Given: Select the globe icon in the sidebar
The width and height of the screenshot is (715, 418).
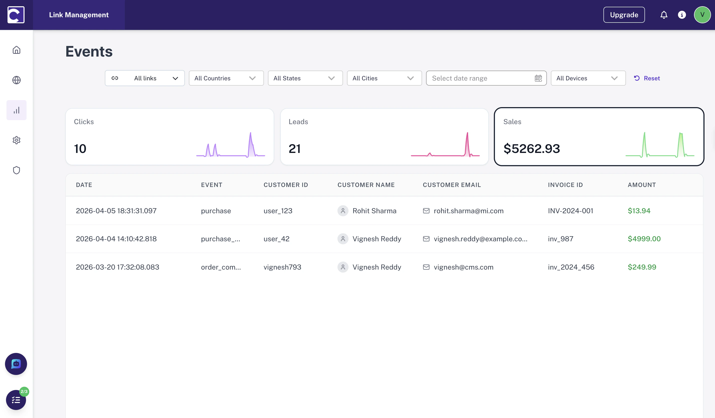Looking at the screenshot, I should [16, 80].
